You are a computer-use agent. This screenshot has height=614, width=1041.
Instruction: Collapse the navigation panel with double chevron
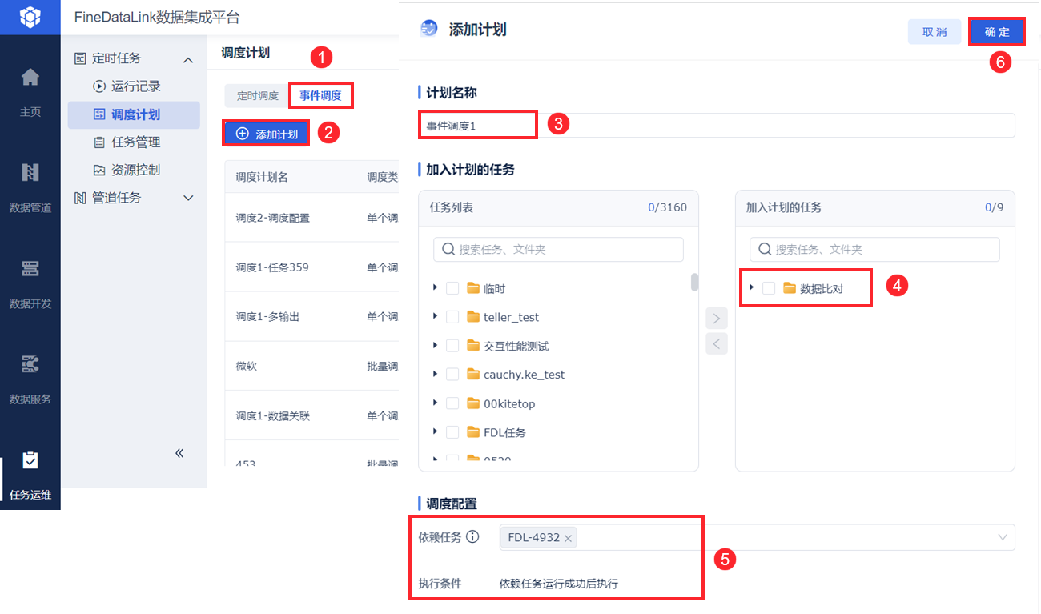click(179, 453)
